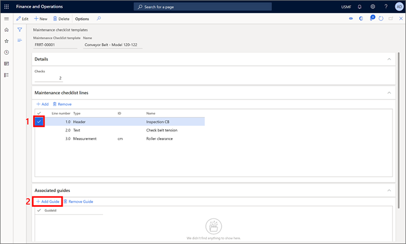Open the app launcher waffle menu
406x244 pixels.
click(7, 6)
